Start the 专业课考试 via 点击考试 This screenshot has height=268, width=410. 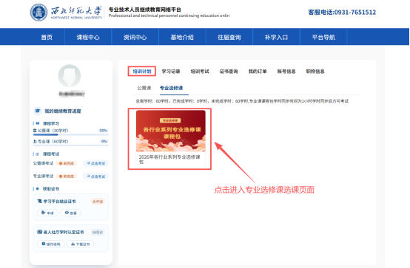[95, 176]
